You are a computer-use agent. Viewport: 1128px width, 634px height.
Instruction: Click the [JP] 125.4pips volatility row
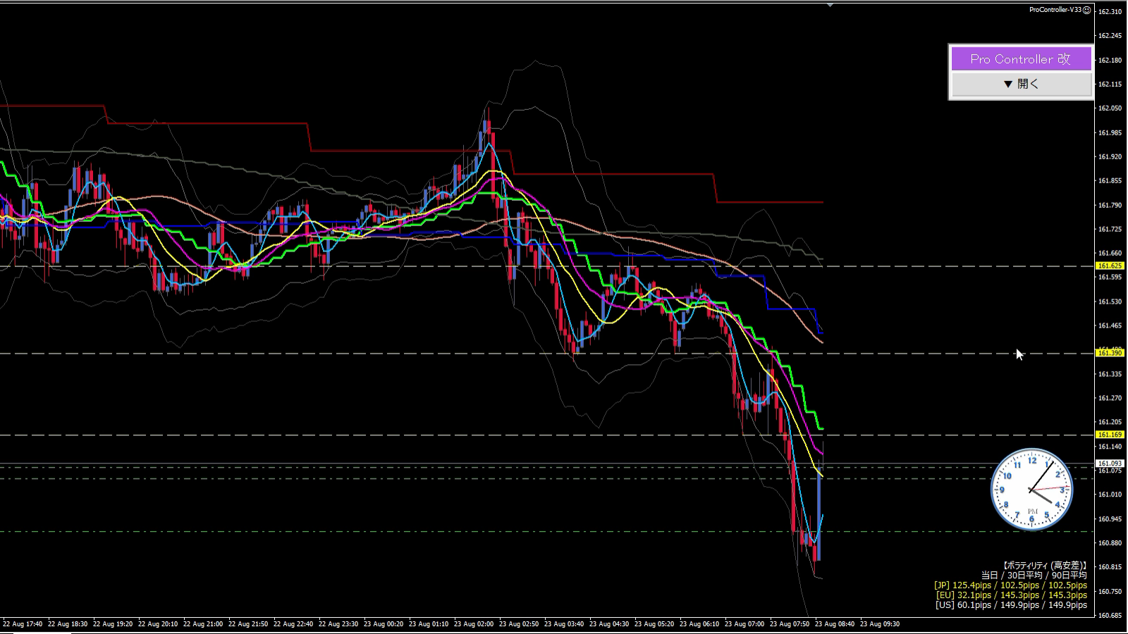pos(1010,585)
